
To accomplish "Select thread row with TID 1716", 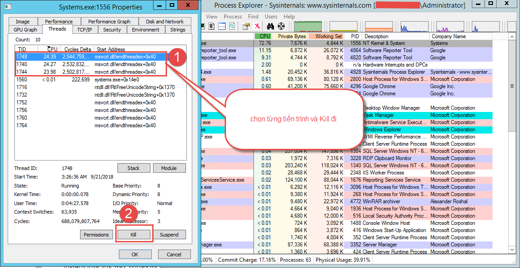I will click(100, 87).
